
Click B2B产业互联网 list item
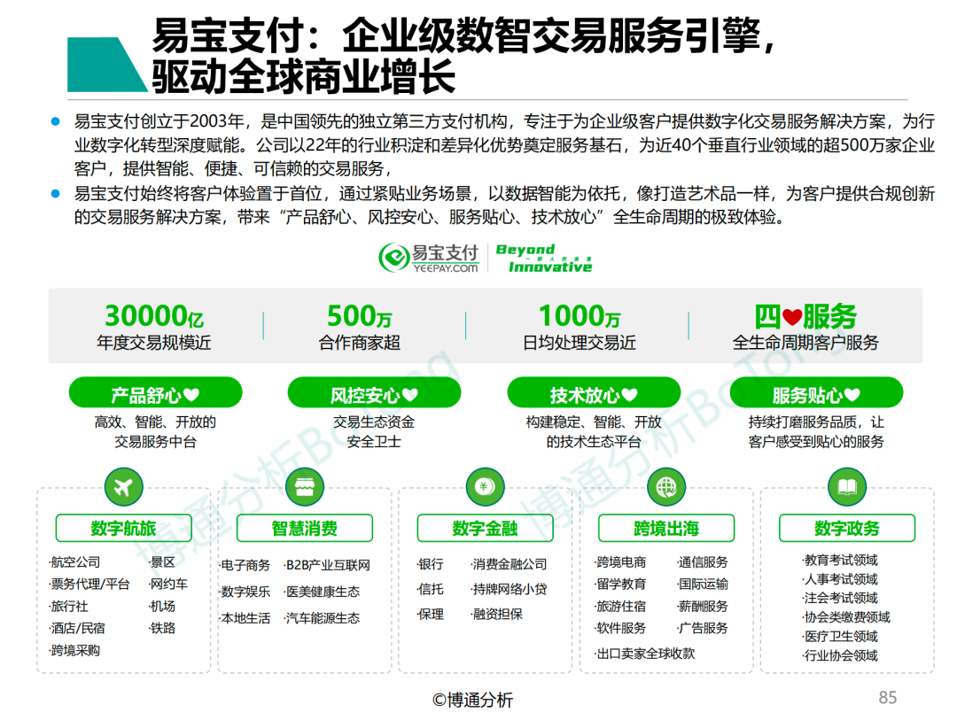coord(328,565)
